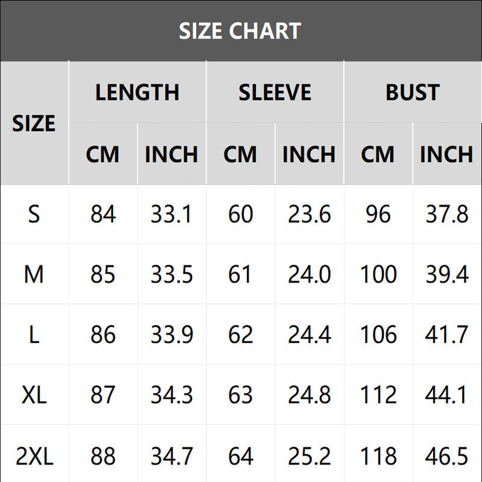Click the 2XL size row label
The image size is (482, 482).
click(x=34, y=456)
